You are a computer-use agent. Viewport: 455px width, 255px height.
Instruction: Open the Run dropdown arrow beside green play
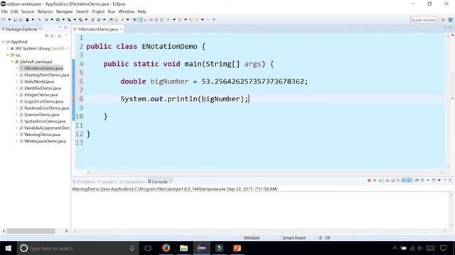[63, 20]
